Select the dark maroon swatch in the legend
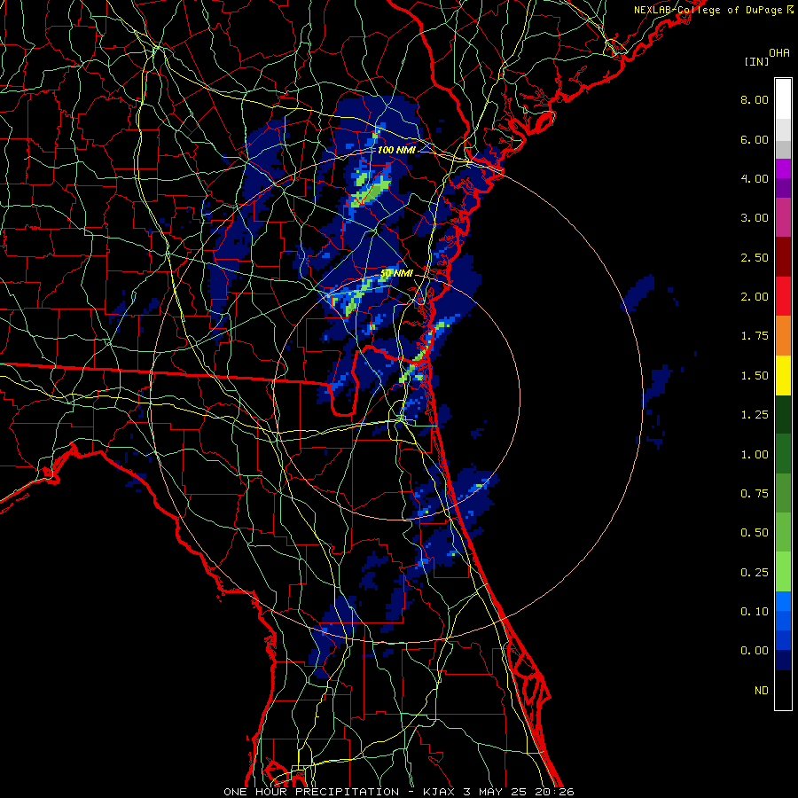 [x=783, y=257]
